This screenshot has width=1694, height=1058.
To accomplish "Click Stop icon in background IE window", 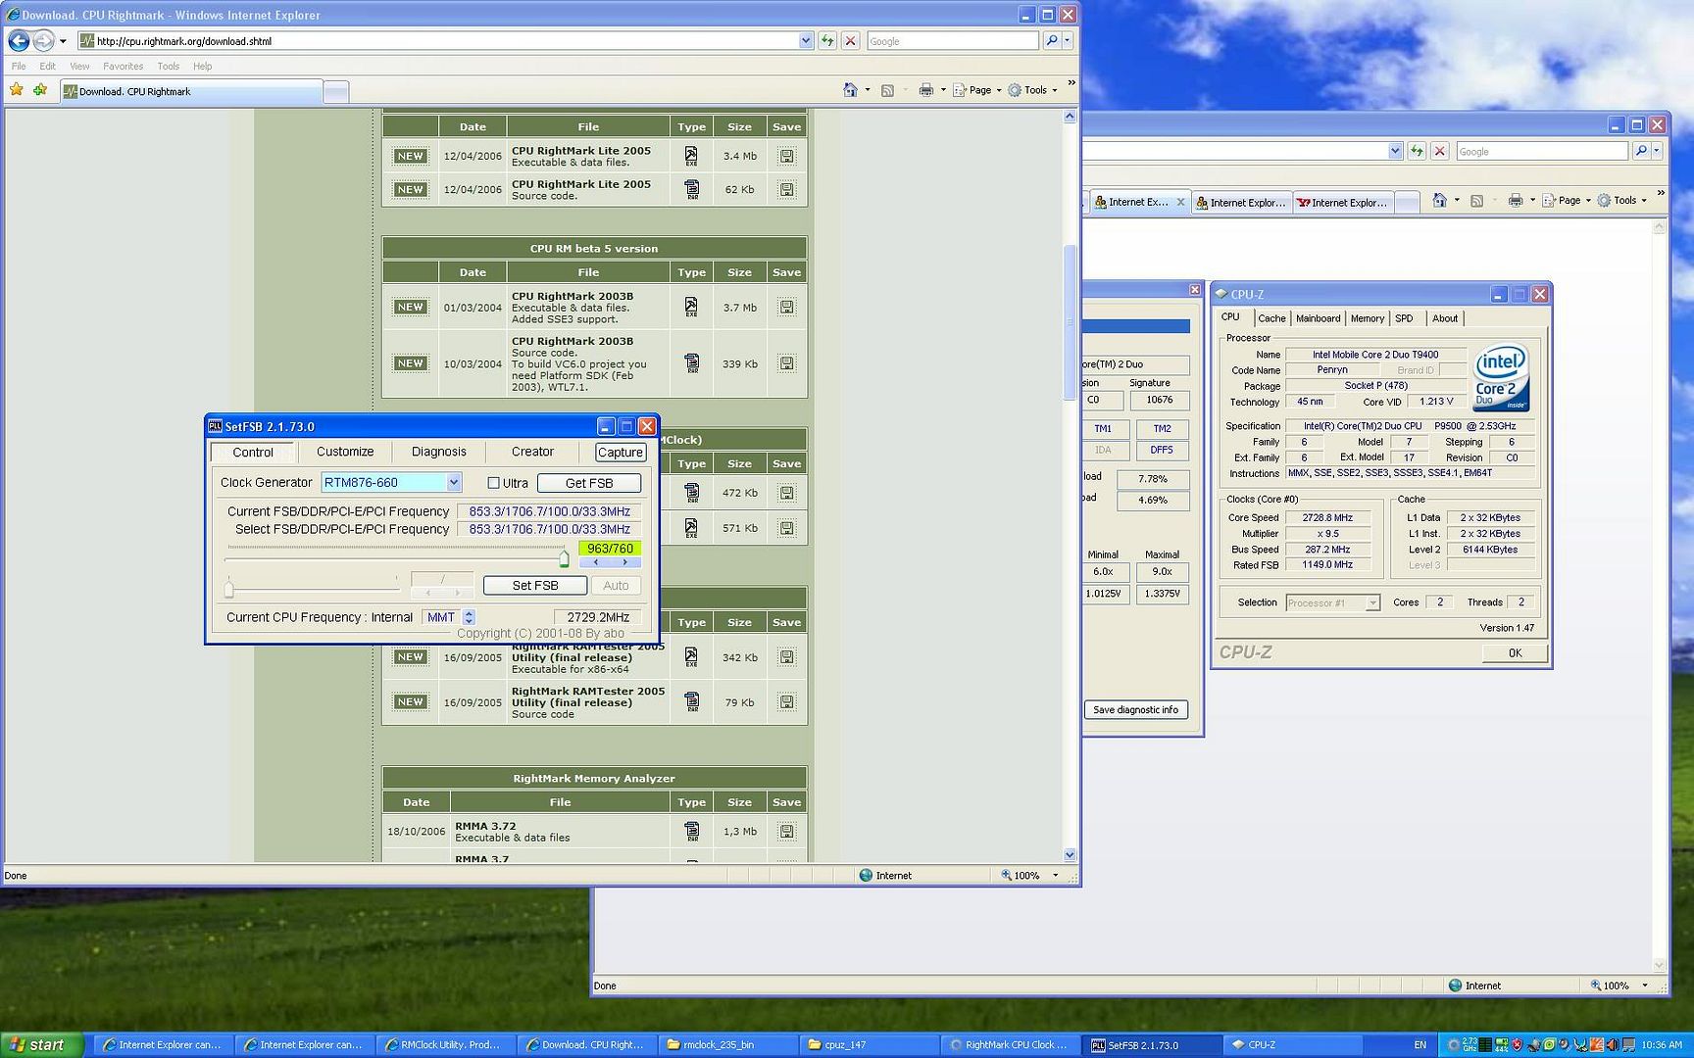I will coord(1440,151).
